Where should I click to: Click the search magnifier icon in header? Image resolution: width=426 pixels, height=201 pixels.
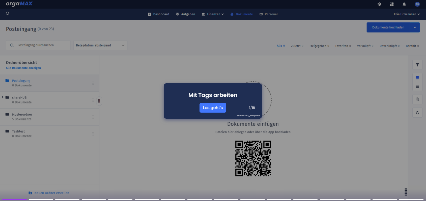pyautogui.click(x=8, y=14)
